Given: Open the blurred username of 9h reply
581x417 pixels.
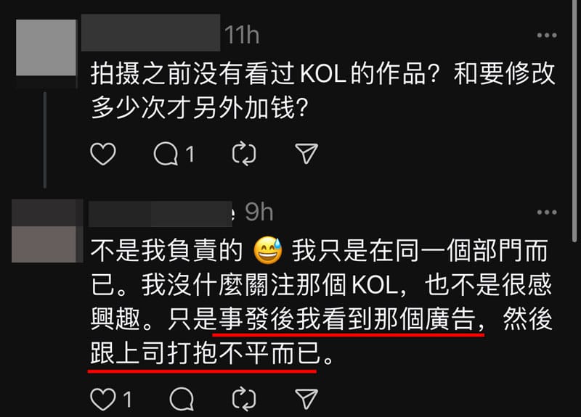Looking at the screenshot, I should click(161, 214).
